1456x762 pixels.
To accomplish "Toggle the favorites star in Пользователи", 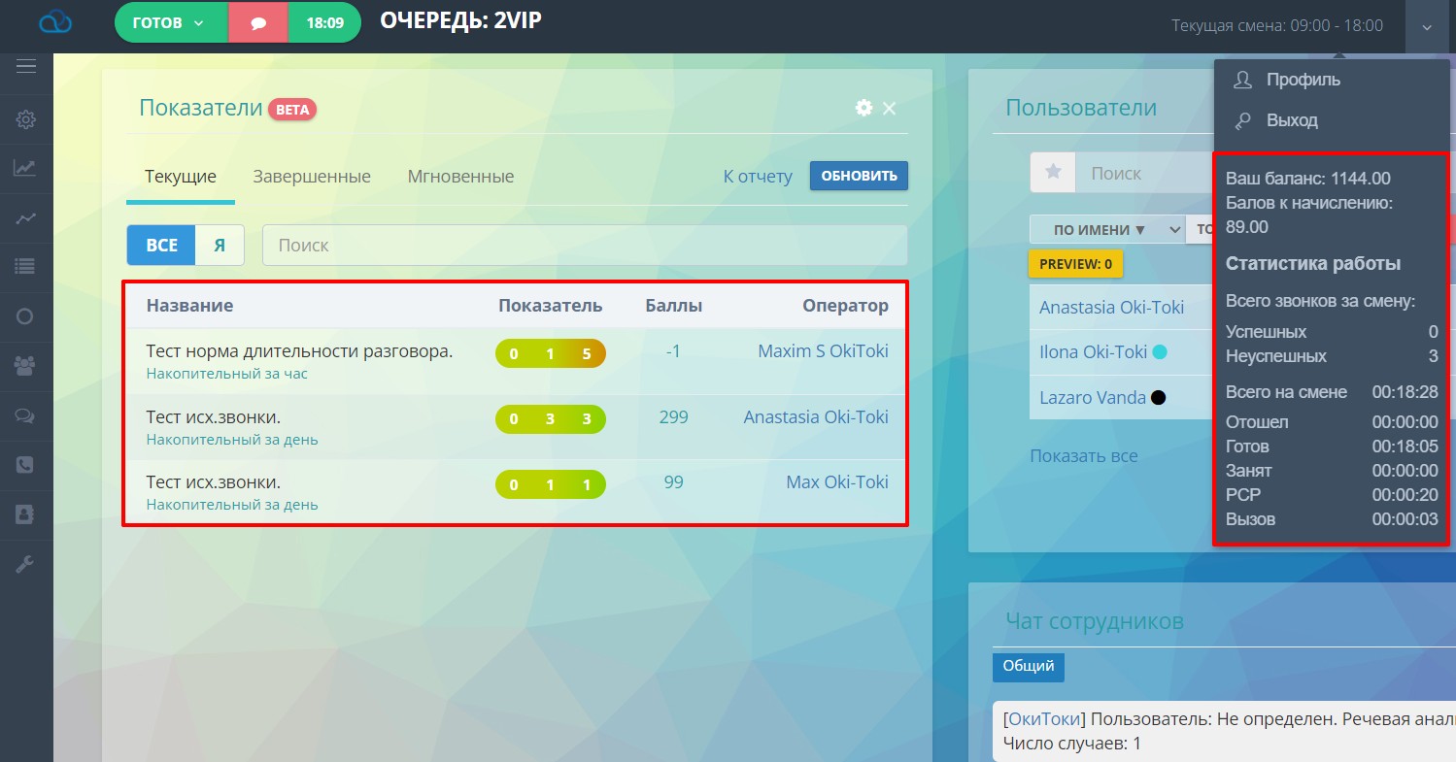I will pyautogui.click(x=1053, y=173).
